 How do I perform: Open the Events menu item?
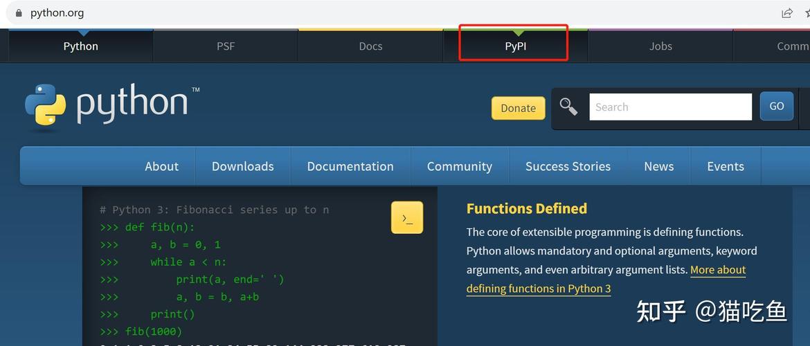point(726,166)
